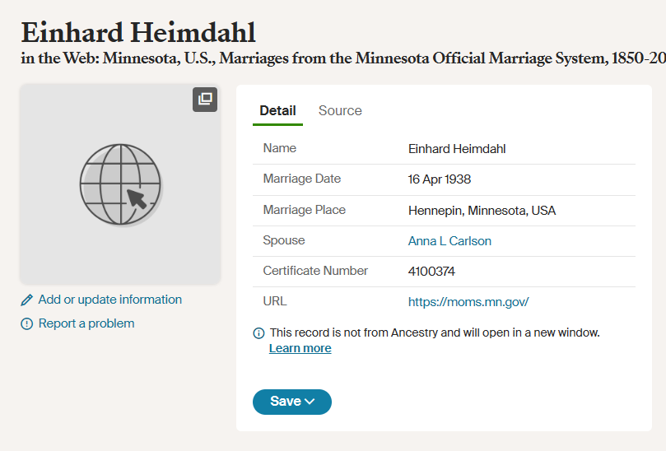Viewport: 666px width, 451px height.
Task: Click the Einhard Heimdahl page heading
Action: 138,32
